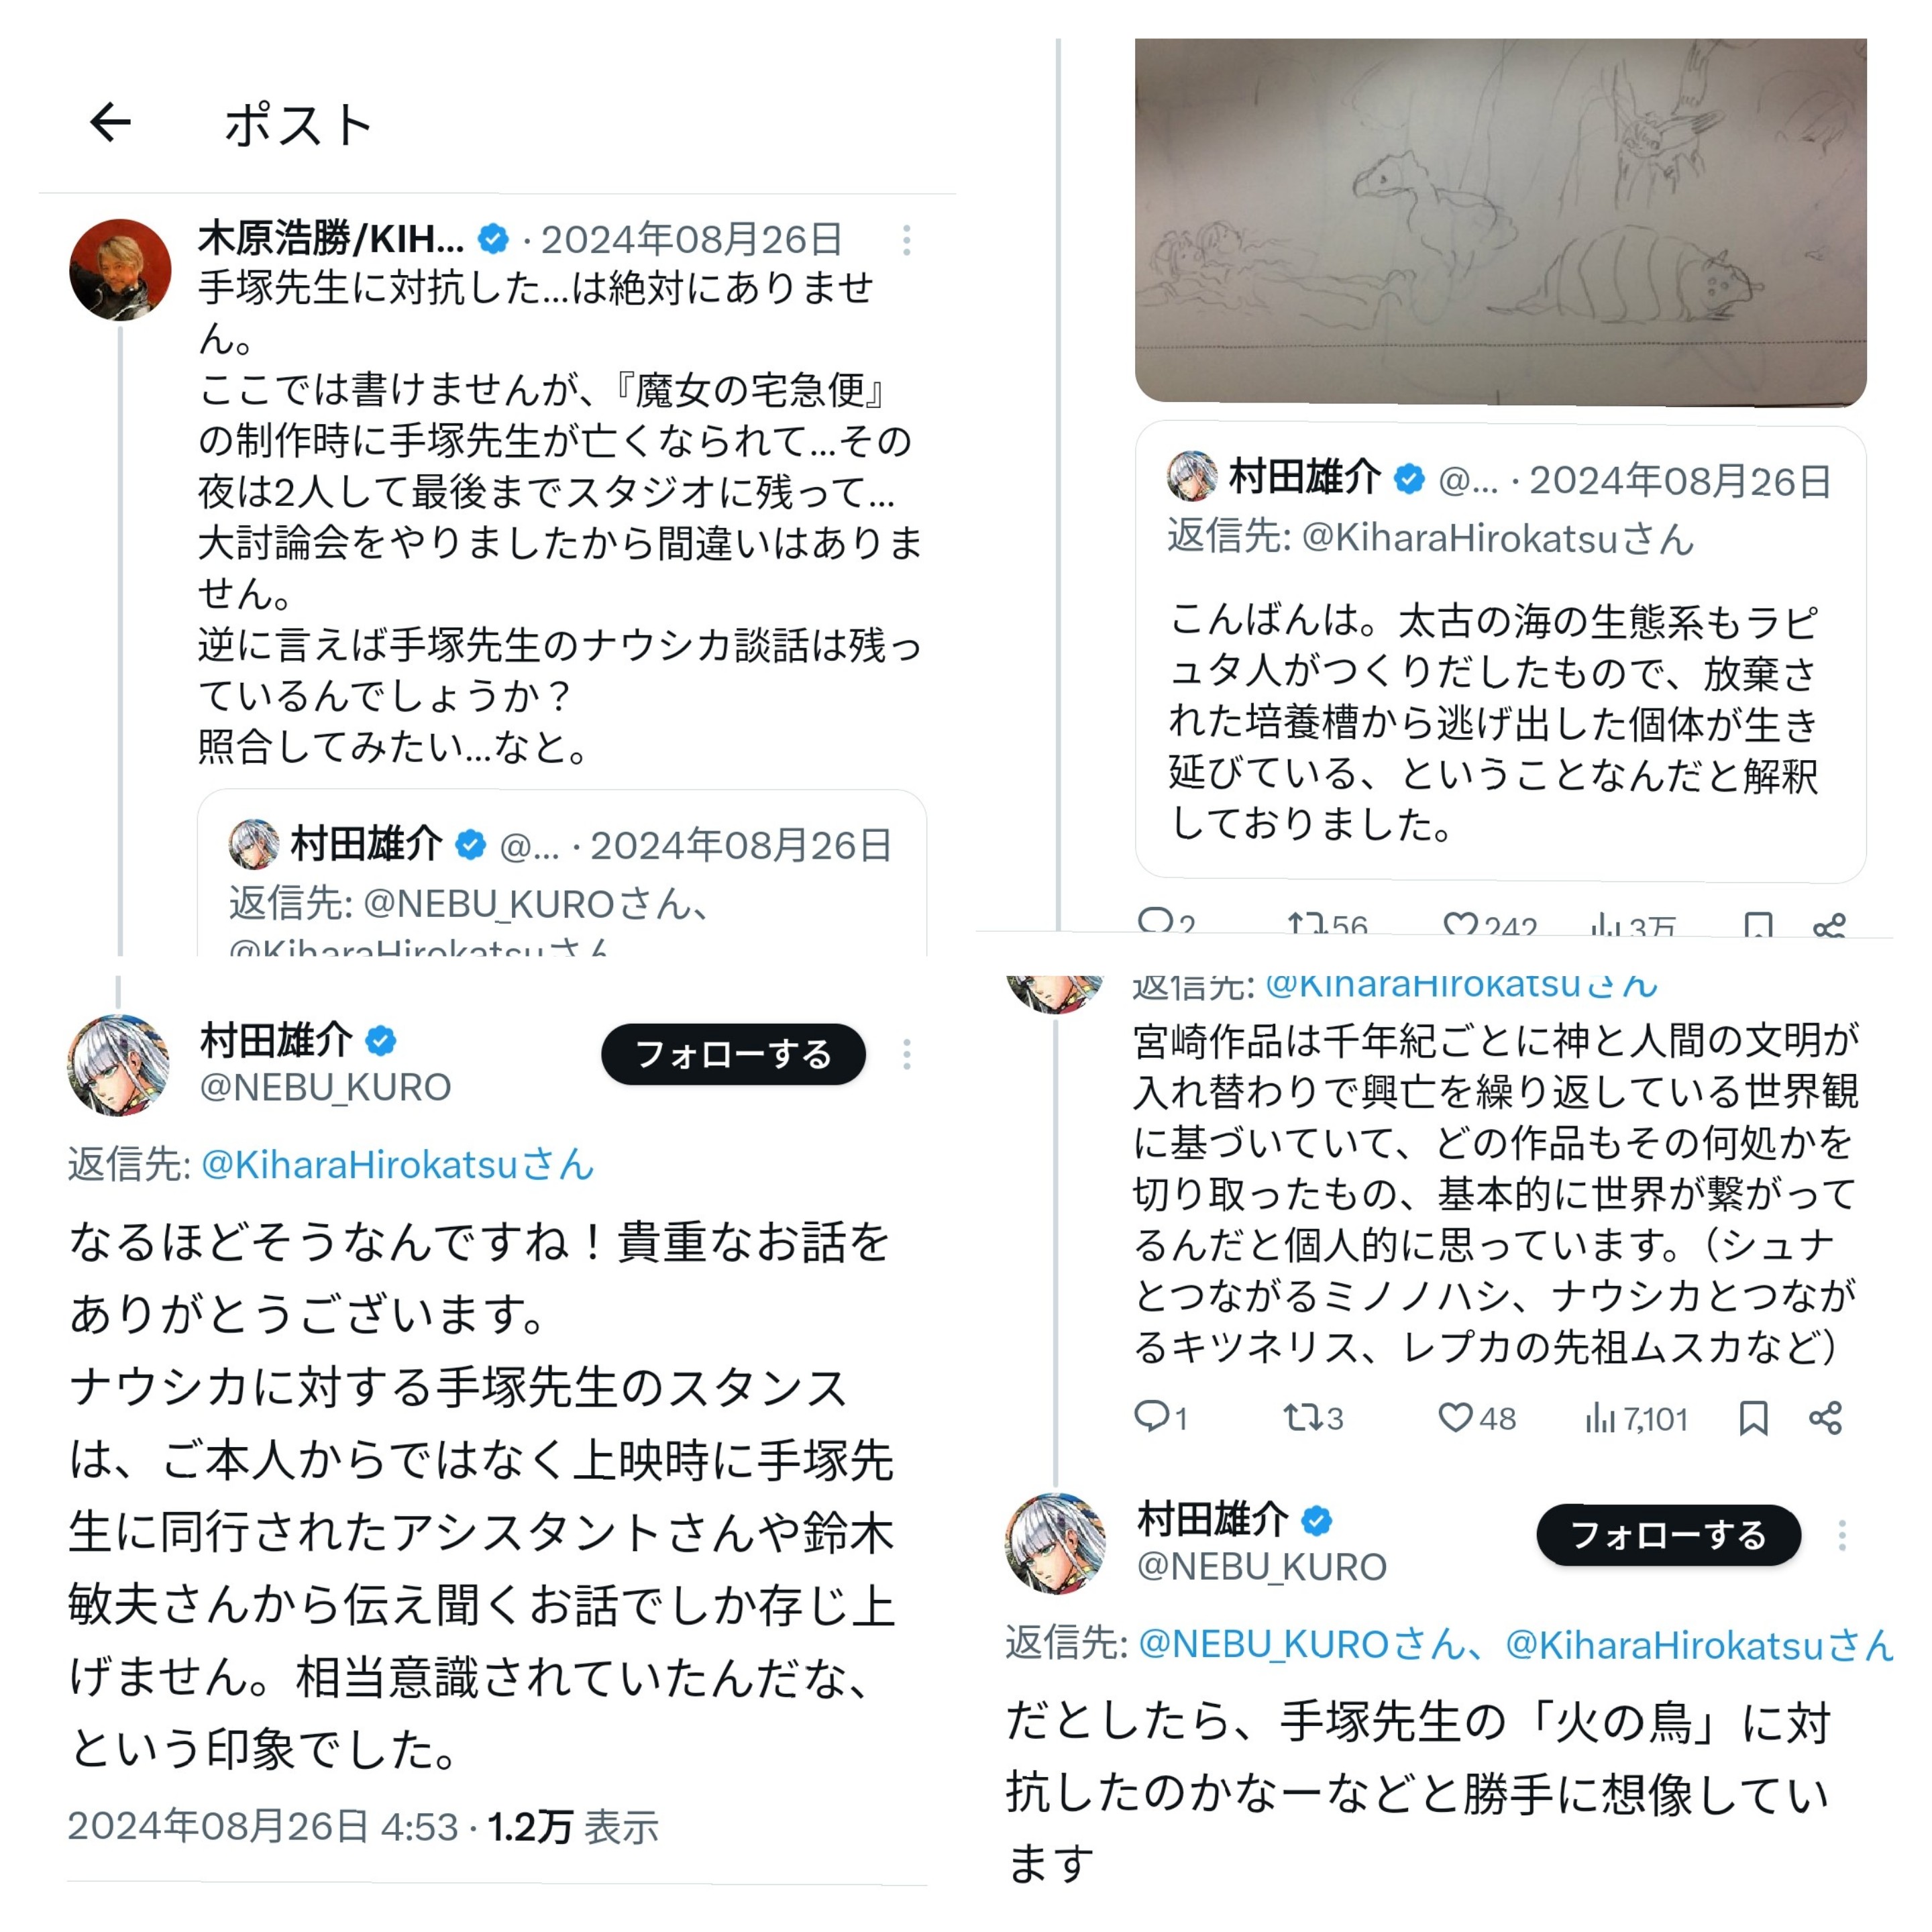Viewport: 1932px width, 1932px height.
Task: Repost the tweet showing 3 reposts
Action: 1313,1417
